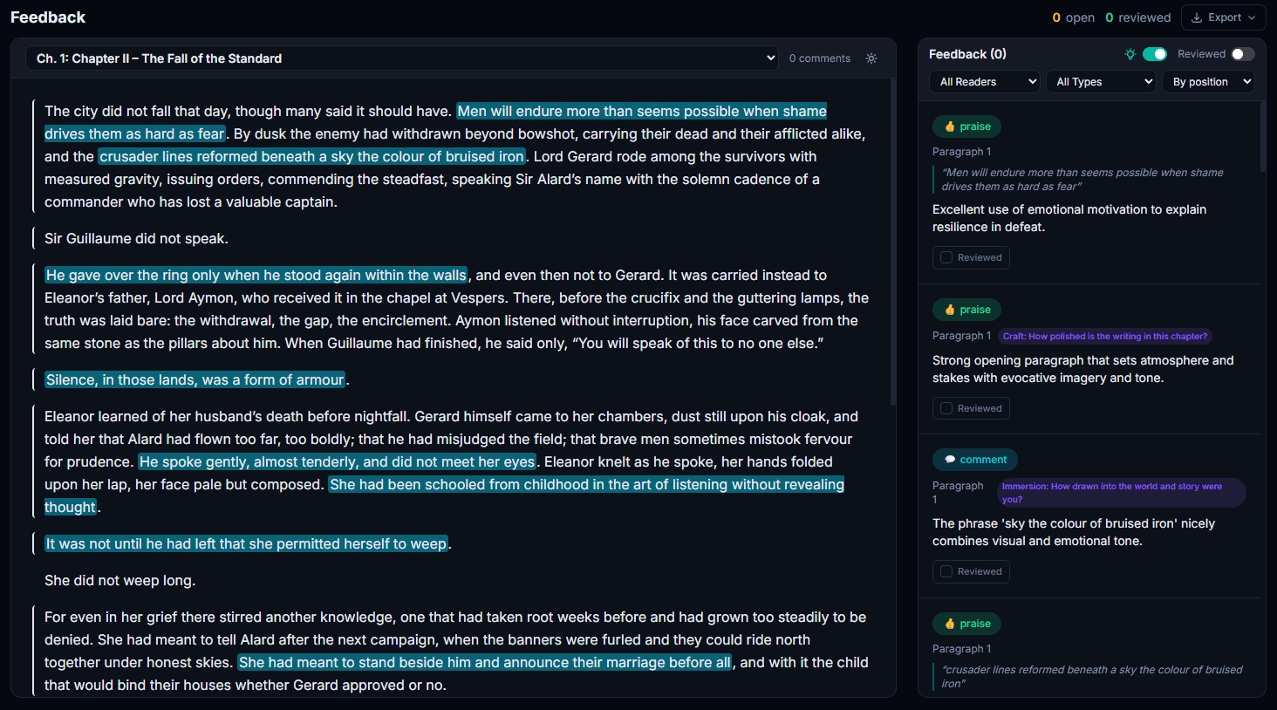Toggle the green highlights switch in the Feedback header
This screenshot has height=710, width=1277.
click(x=1152, y=53)
